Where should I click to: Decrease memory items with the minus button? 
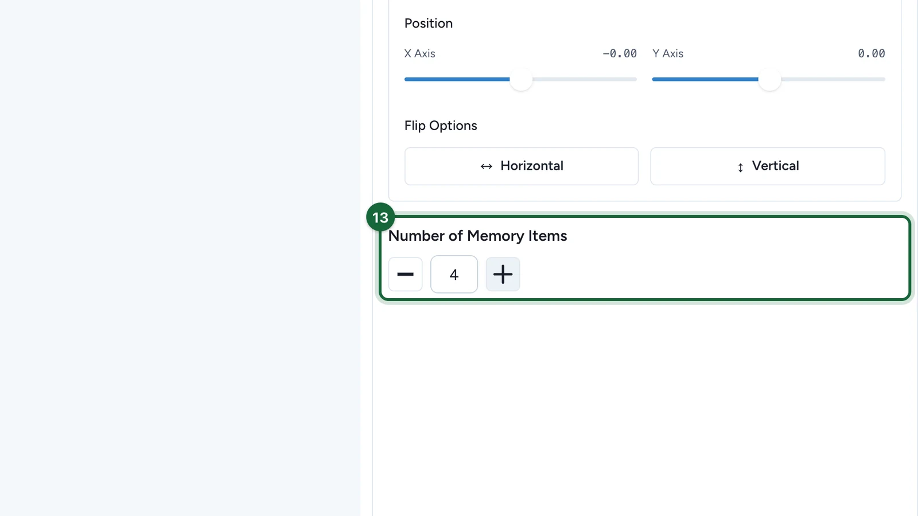405,274
